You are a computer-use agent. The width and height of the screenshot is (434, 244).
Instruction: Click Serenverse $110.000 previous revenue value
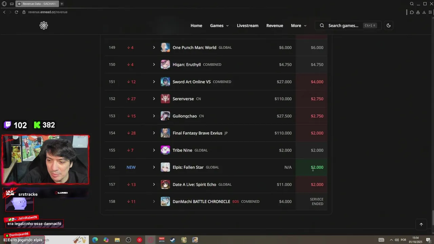click(283, 99)
